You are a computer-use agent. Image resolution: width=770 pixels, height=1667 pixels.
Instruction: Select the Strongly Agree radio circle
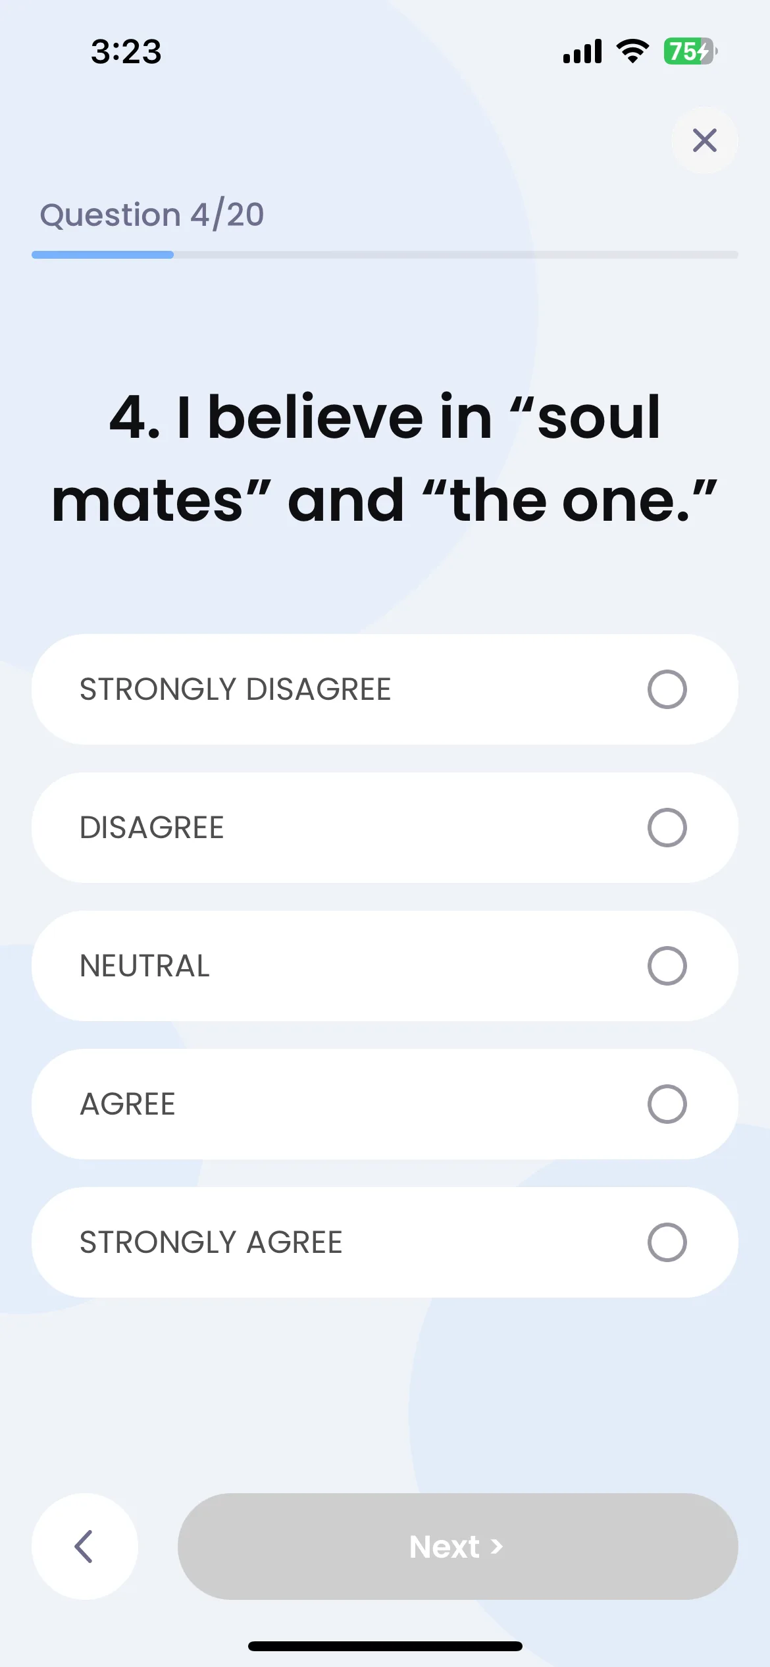(x=667, y=1242)
